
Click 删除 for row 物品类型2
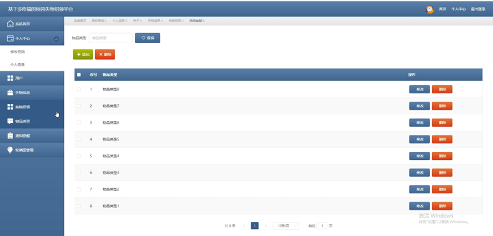[x=442, y=189]
